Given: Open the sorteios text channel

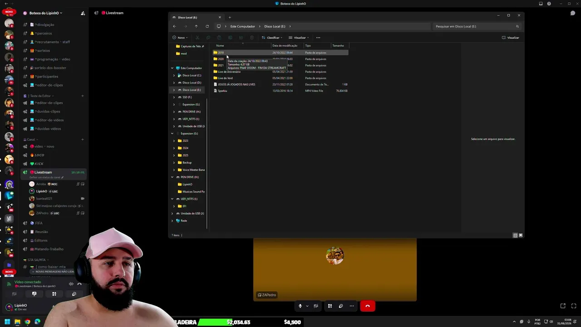Looking at the screenshot, I should click(x=54, y=50).
